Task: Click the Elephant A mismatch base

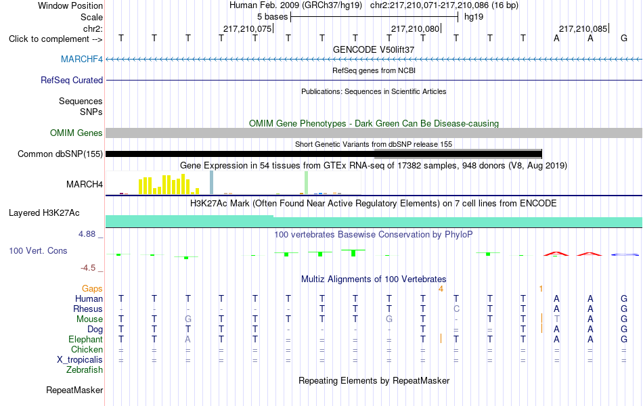Action: tap(187, 340)
